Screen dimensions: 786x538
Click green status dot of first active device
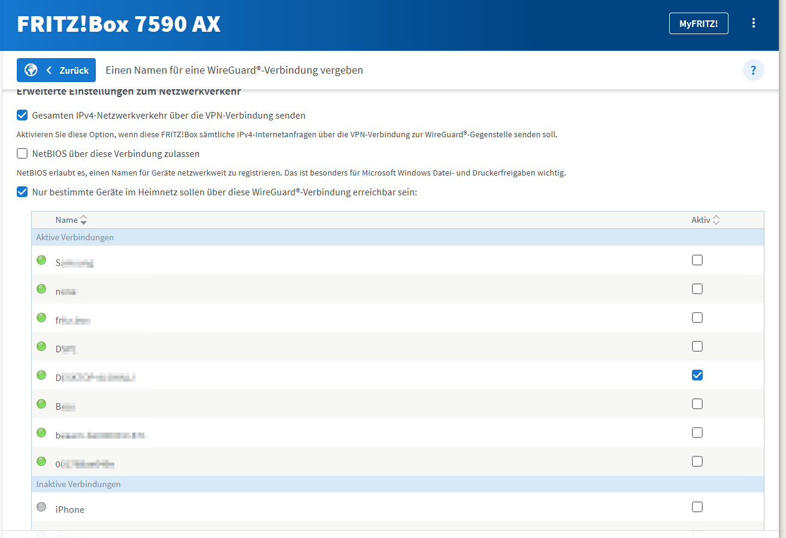pos(41,260)
